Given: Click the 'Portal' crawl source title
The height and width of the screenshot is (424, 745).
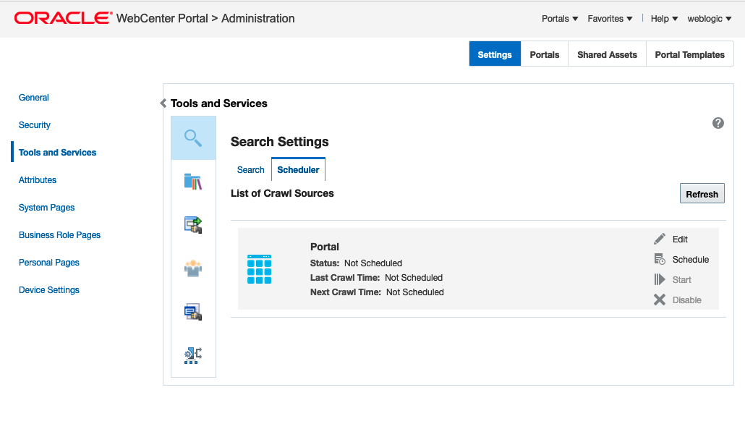Looking at the screenshot, I should [x=325, y=247].
